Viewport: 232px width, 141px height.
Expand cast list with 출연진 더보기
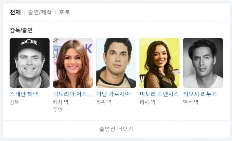tap(116, 129)
